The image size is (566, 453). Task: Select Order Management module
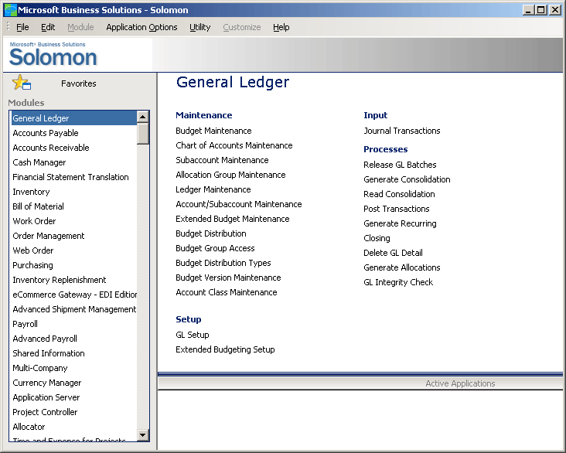point(73,236)
